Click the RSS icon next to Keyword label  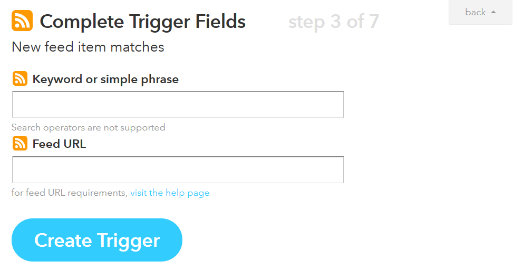click(20, 79)
